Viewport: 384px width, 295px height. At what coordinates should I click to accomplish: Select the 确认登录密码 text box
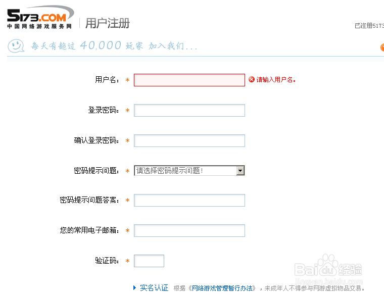189,140
